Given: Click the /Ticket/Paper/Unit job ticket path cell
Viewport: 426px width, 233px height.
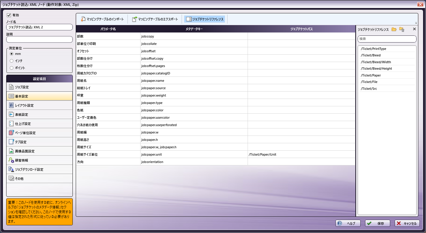Looking at the screenshot, I should 301,154.
